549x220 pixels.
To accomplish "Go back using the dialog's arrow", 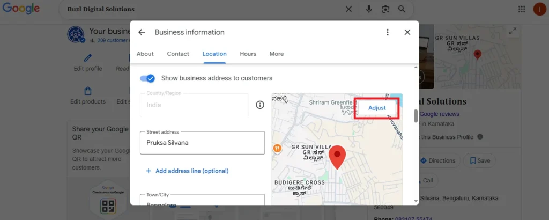I will (x=142, y=32).
